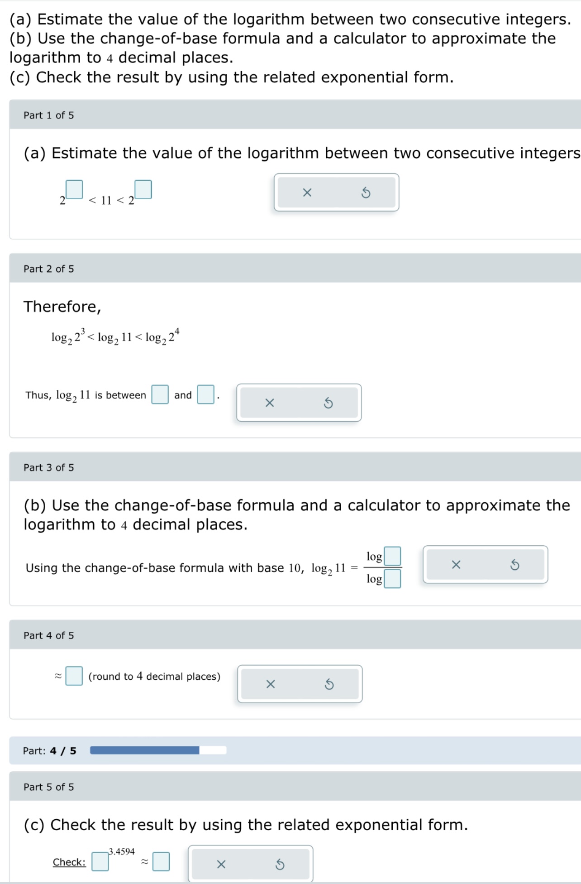Viewport: 581px width, 884px height.
Task: Click the round-to-4-decimal-places answer box
Action: [x=74, y=677]
